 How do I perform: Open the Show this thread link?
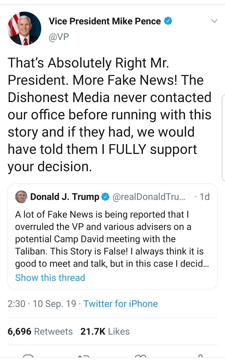pos(50,278)
